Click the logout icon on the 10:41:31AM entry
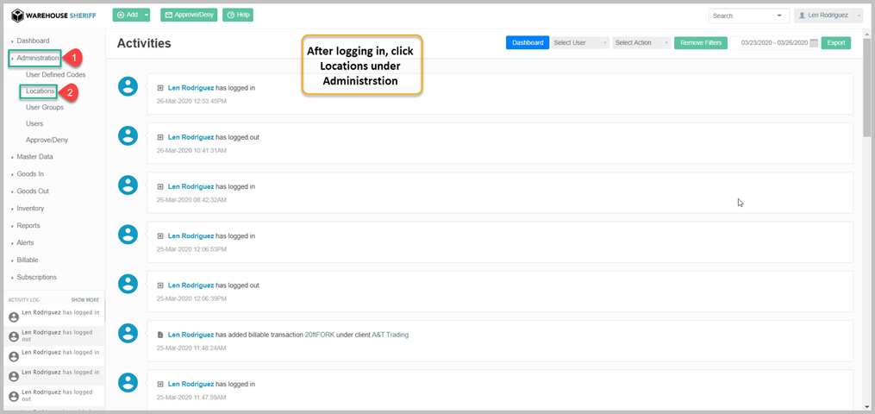875x414 pixels. (x=160, y=137)
